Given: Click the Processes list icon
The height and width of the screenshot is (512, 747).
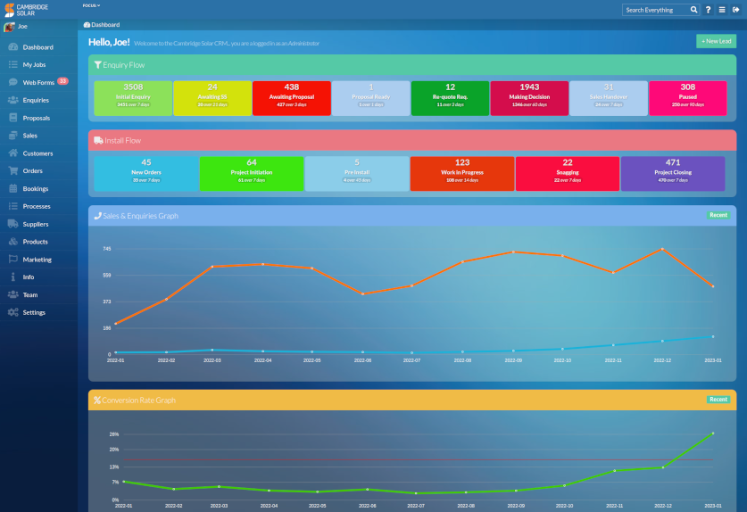Looking at the screenshot, I should point(12,206).
